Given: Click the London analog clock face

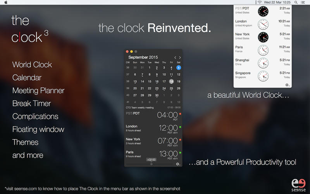Looking at the screenshot, I should coord(263,24).
